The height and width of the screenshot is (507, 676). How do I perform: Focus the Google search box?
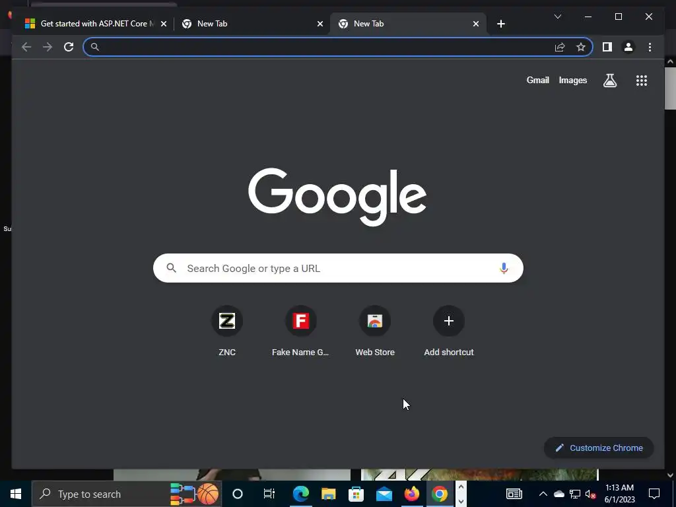338,268
